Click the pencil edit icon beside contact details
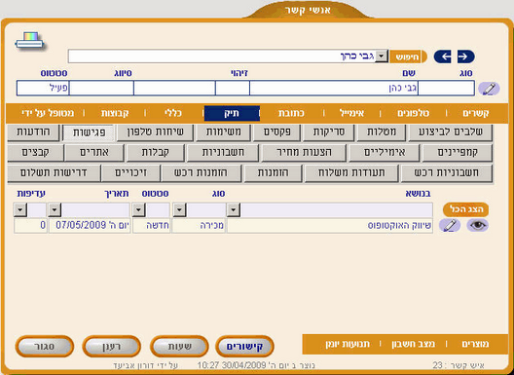This screenshot has height=375, width=514. [489, 89]
